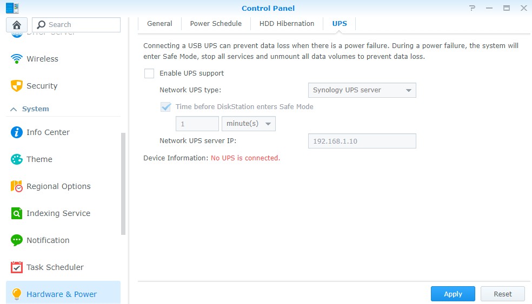
Task: Click the Notification speech bubble icon
Action: (17, 240)
